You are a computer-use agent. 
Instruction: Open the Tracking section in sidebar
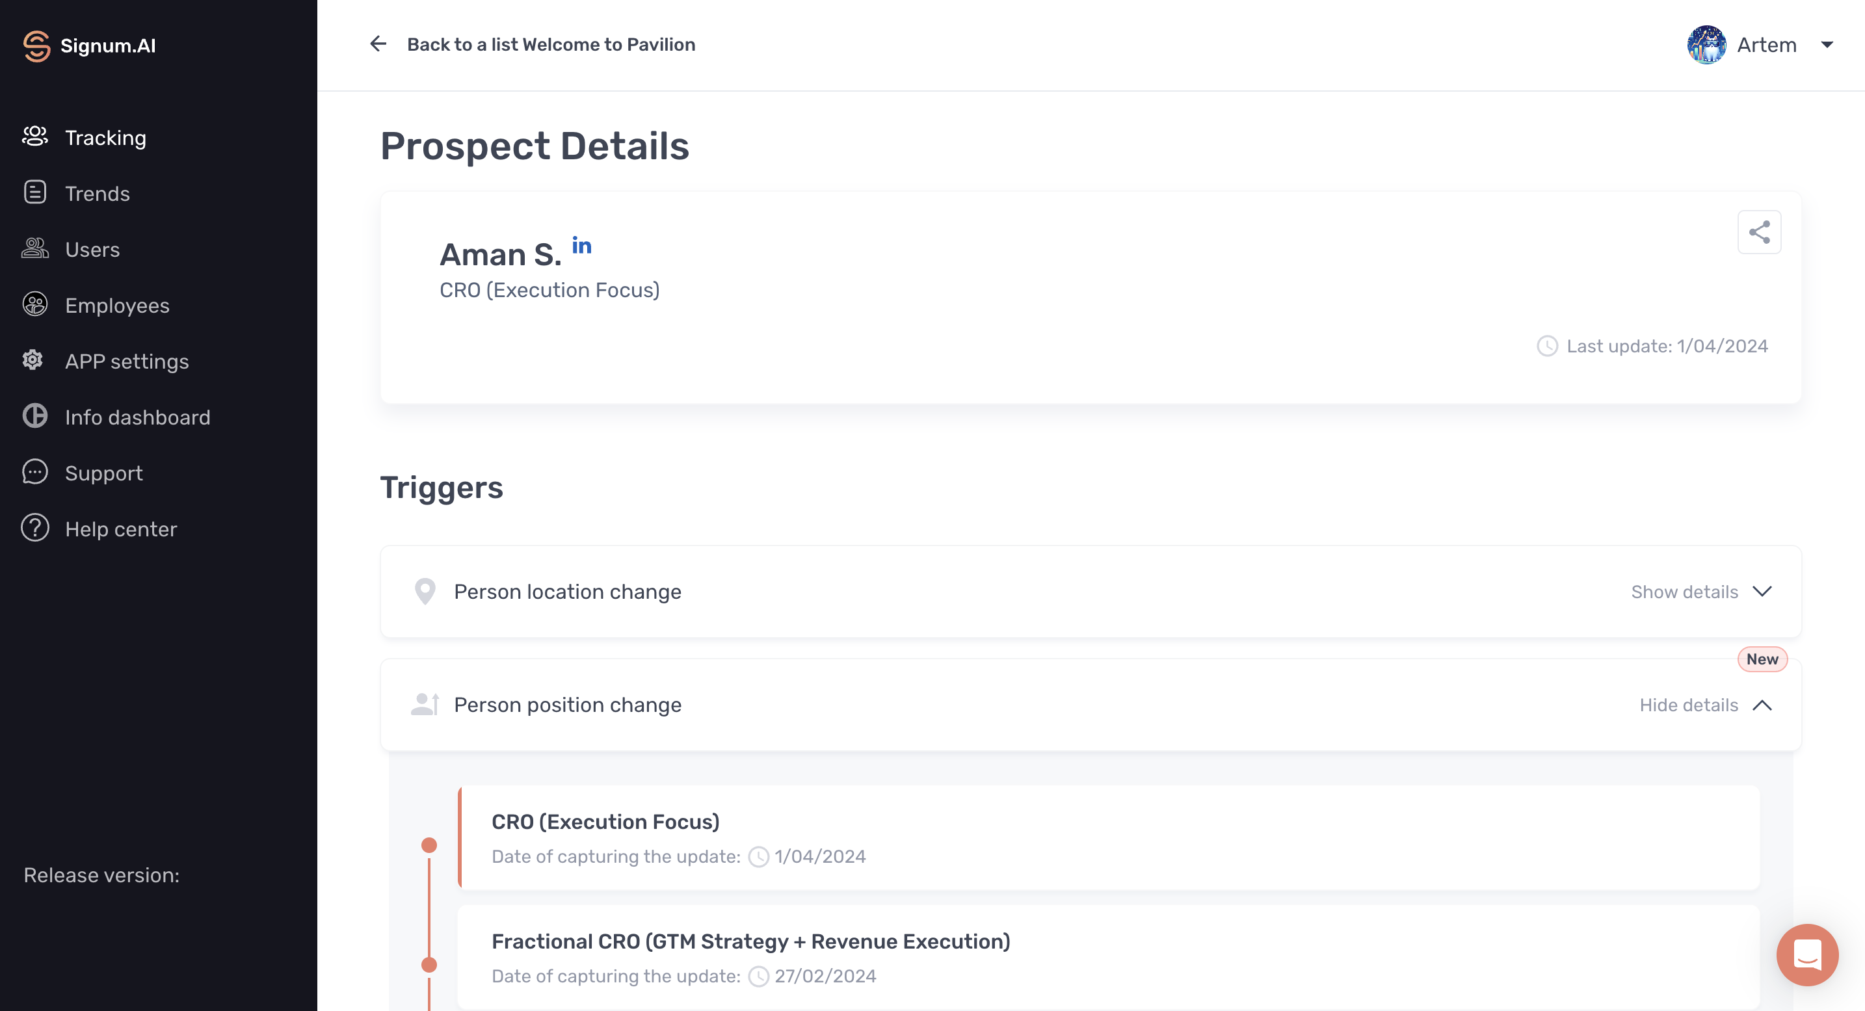[x=105, y=137]
